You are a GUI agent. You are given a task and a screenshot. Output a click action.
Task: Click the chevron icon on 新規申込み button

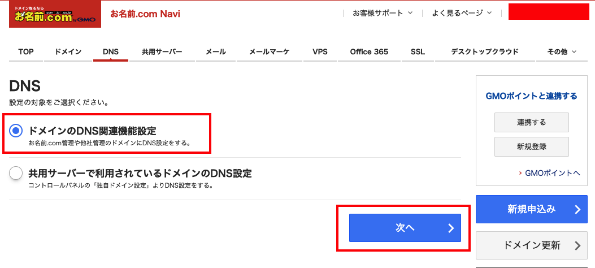point(577,210)
